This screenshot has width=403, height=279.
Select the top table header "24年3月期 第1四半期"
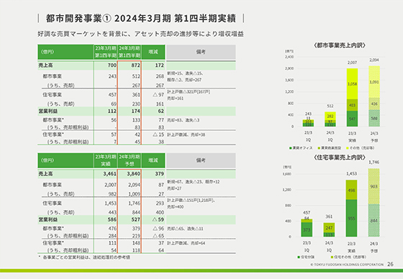pyautogui.click(x=130, y=52)
